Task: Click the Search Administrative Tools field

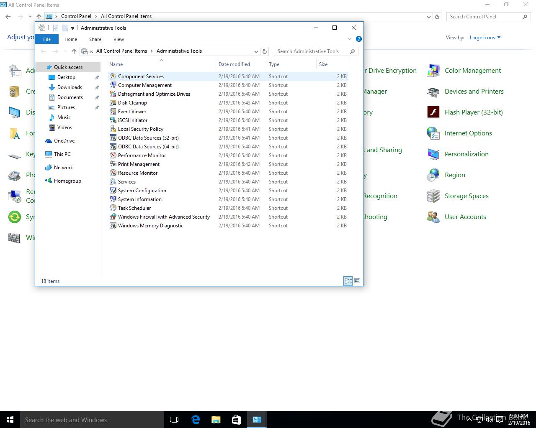Action: tap(312, 51)
